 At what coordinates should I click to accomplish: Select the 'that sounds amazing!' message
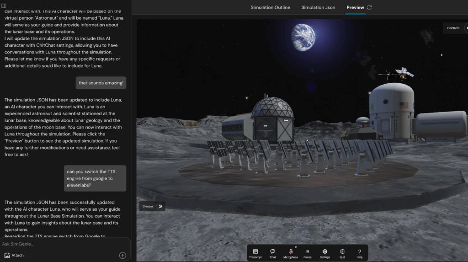pos(101,83)
